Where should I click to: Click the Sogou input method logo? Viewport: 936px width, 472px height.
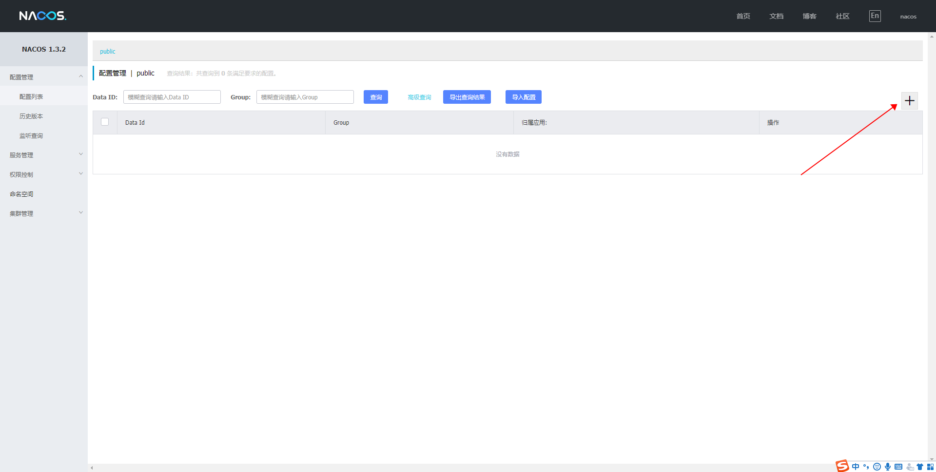pos(842,466)
